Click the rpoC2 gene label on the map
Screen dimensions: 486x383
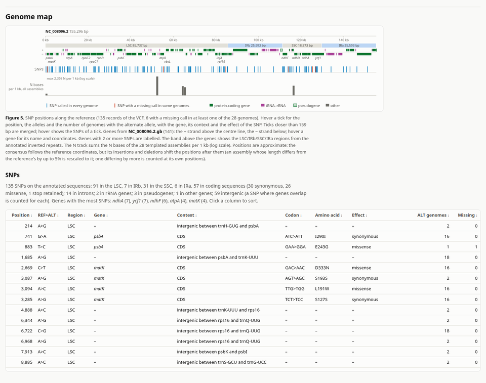[x=86, y=58]
